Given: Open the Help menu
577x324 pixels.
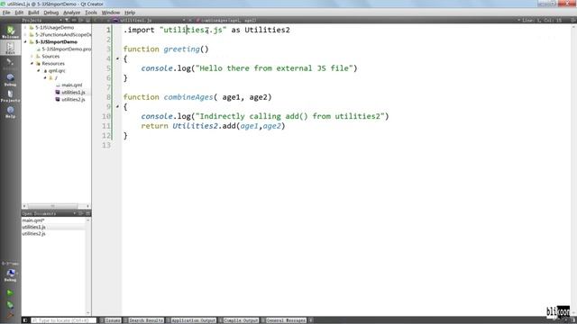Looking at the screenshot, I should (x=130, y=13).
